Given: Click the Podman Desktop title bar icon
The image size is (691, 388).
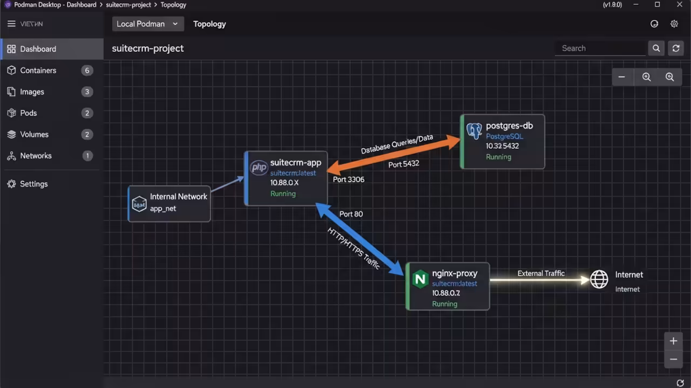Looking at the screenshot, I should click(7, 4).
